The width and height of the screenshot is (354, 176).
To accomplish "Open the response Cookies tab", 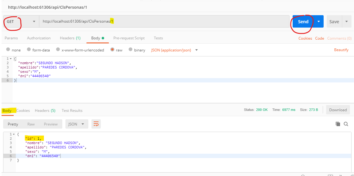I will tap(23, 111).
